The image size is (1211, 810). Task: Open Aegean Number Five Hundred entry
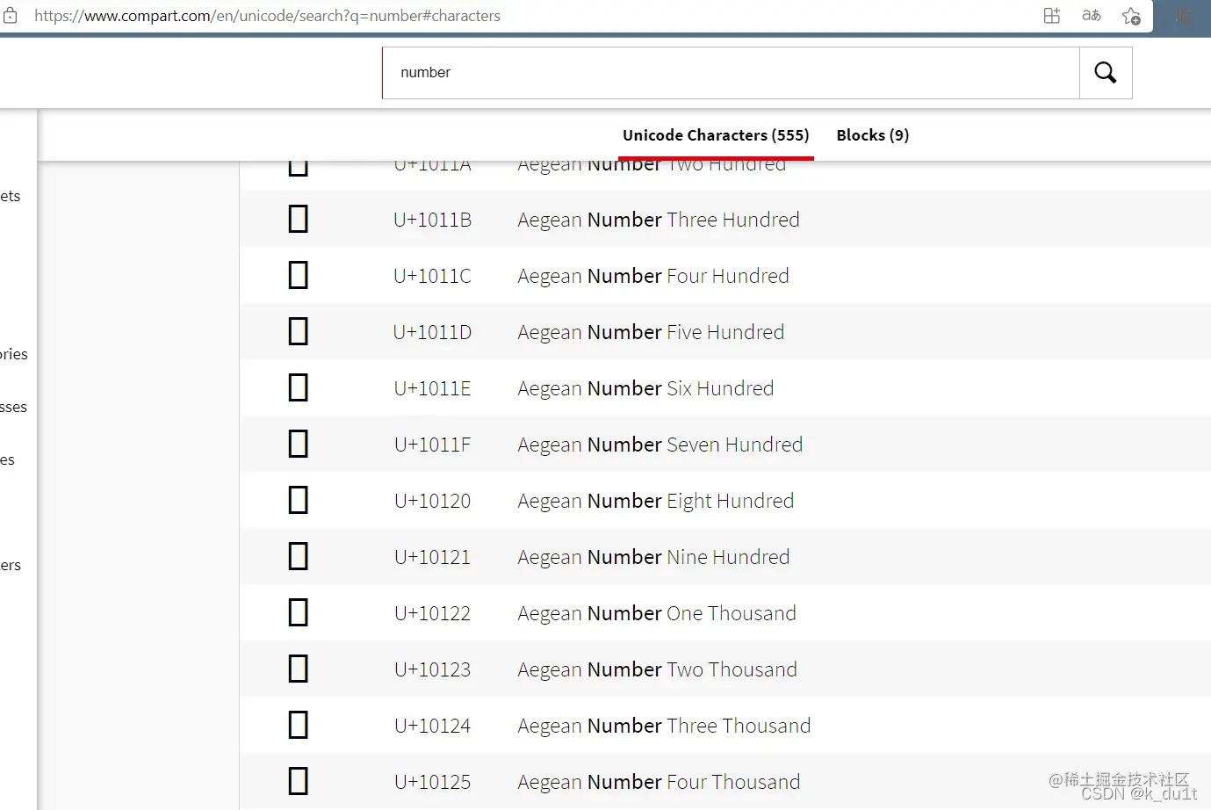[651, 332]
